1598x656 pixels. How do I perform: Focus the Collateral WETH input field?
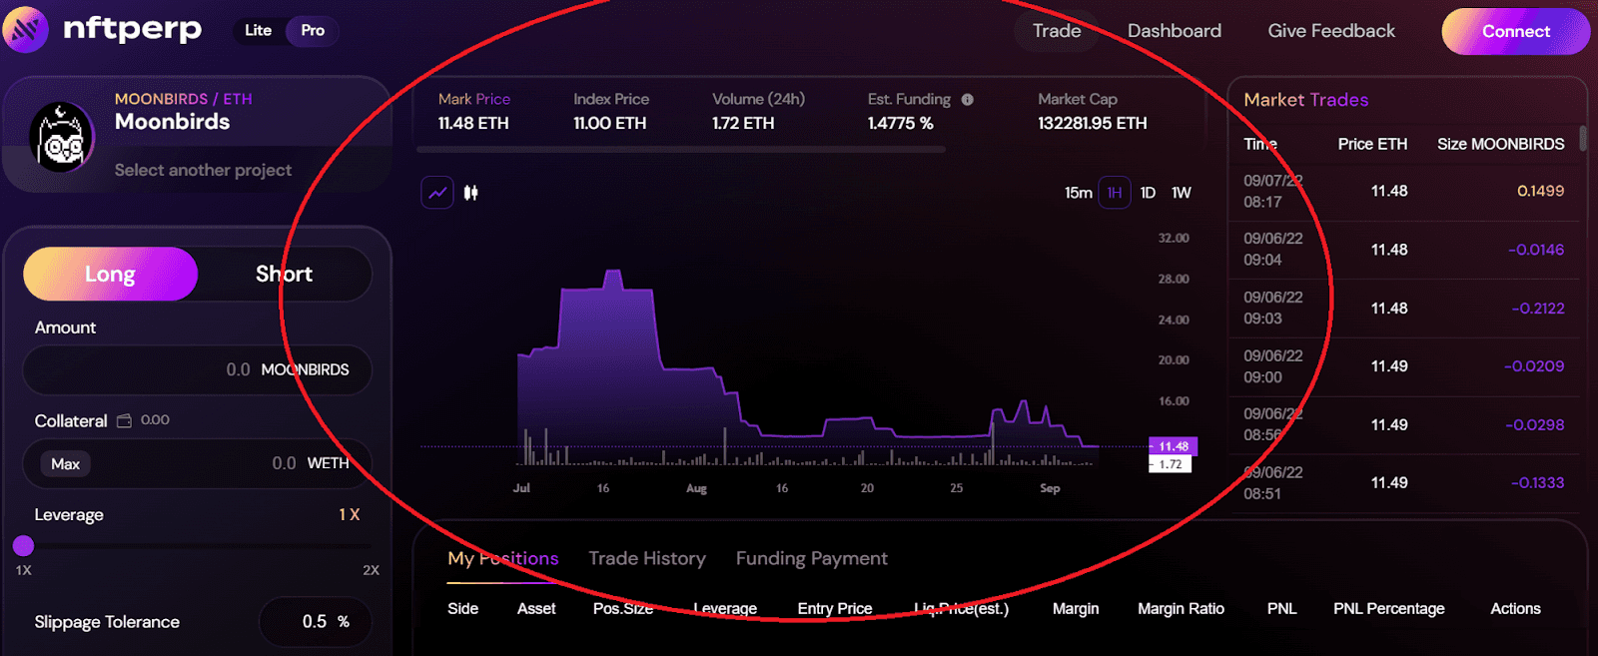(198, 463)
